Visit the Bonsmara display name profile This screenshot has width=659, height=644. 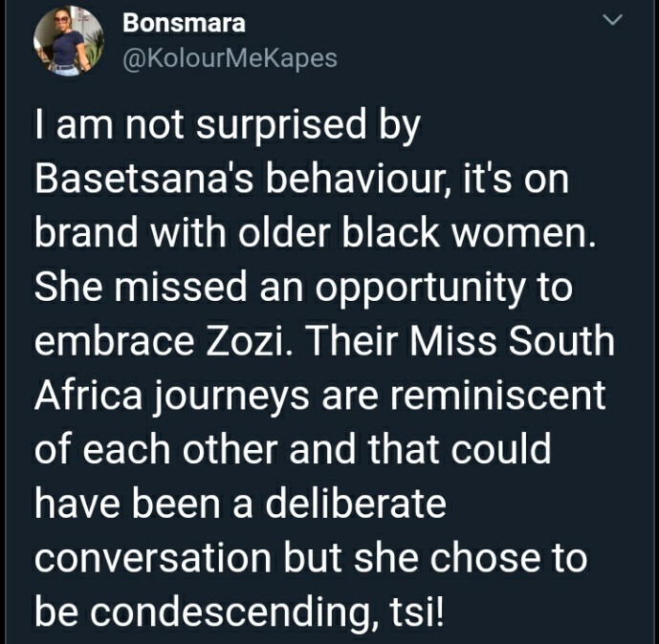184,23
